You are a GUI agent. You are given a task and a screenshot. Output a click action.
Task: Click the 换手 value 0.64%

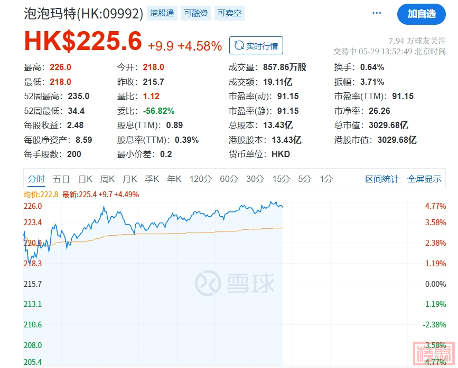(372, 67)
